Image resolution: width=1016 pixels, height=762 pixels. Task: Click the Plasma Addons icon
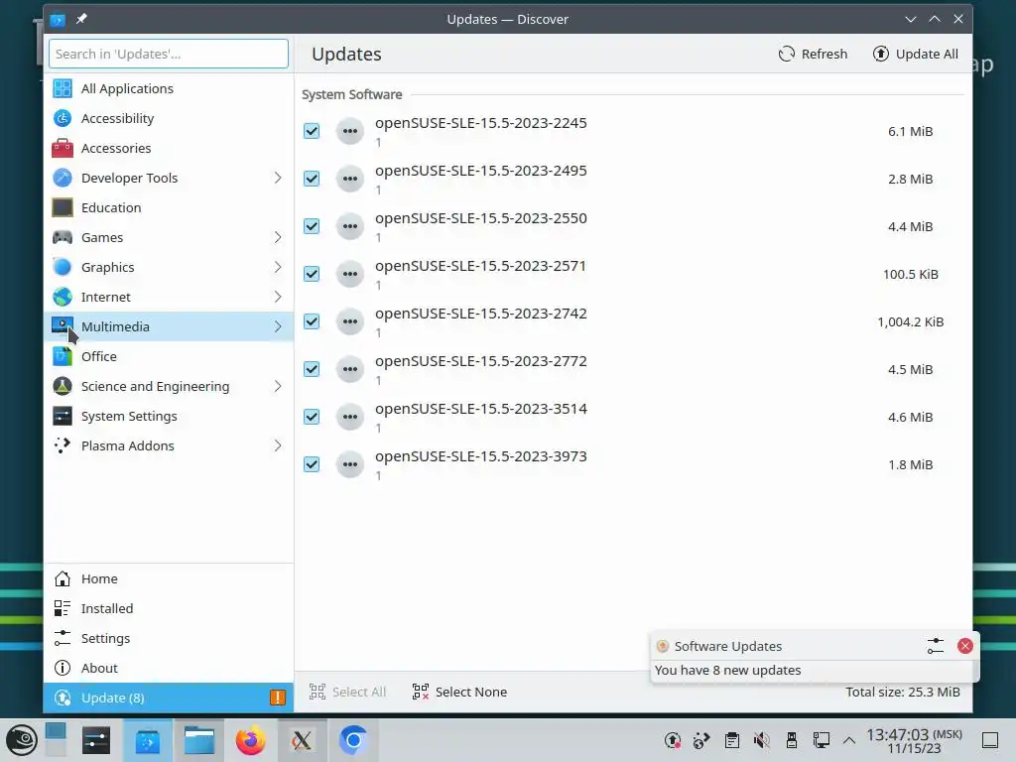[63, 446]
